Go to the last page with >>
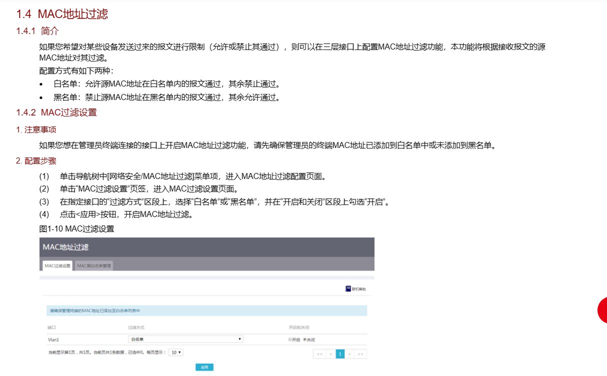The height and width of the screenshot is (376, 607). 360,353
